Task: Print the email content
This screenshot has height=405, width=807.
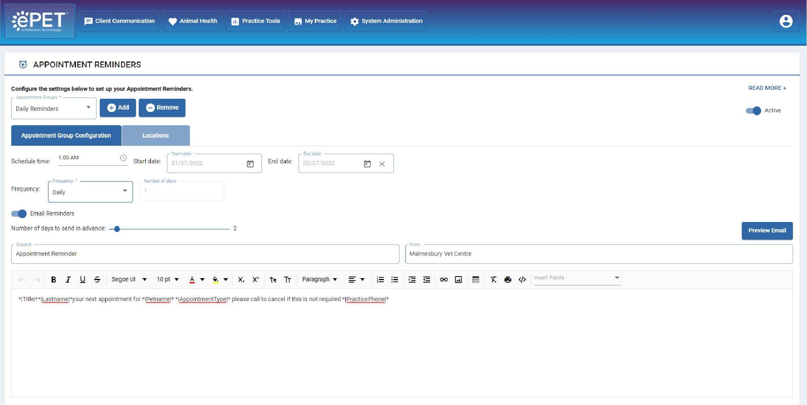Action: tap(508, 280)
